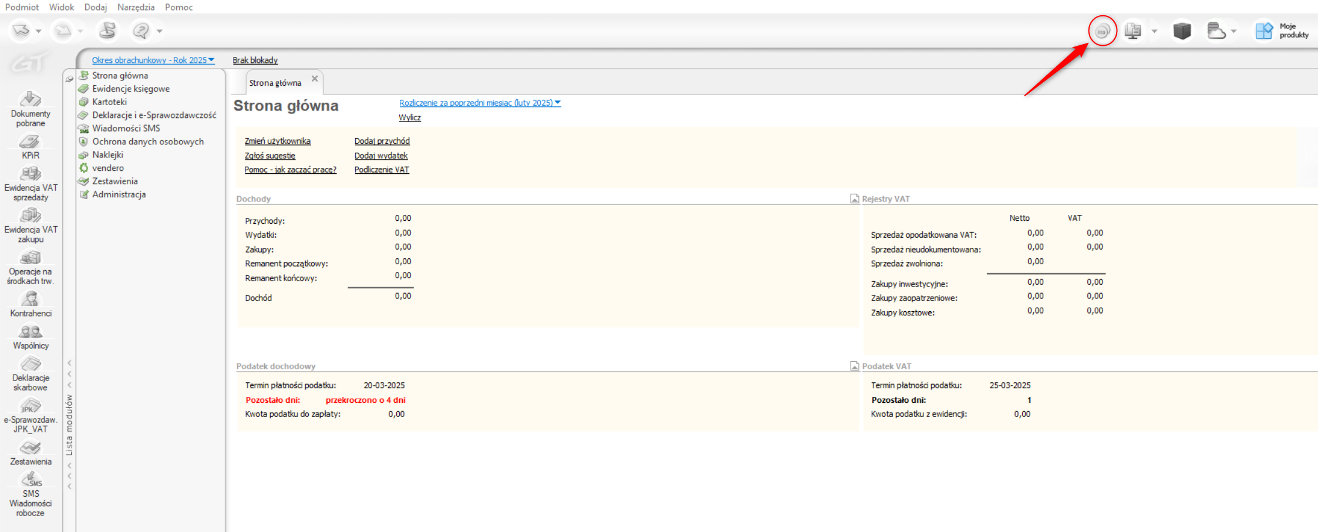Click the flag home toolbar icon

tap(107, 31)
